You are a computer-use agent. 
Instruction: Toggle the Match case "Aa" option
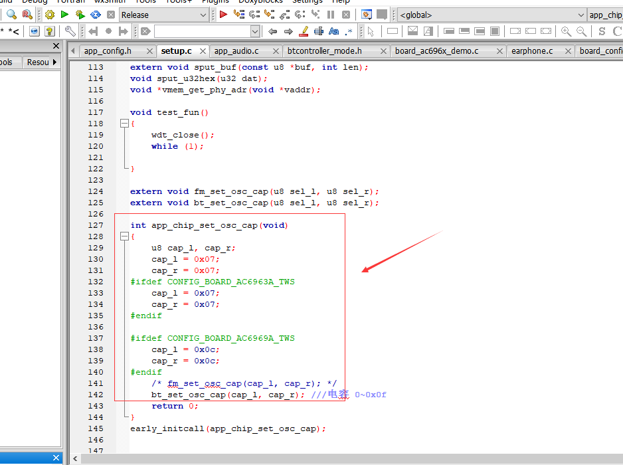click(x=333, y=31)
